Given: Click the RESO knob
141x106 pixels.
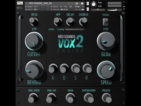Looking at the screenshot, I should (34, 21).
